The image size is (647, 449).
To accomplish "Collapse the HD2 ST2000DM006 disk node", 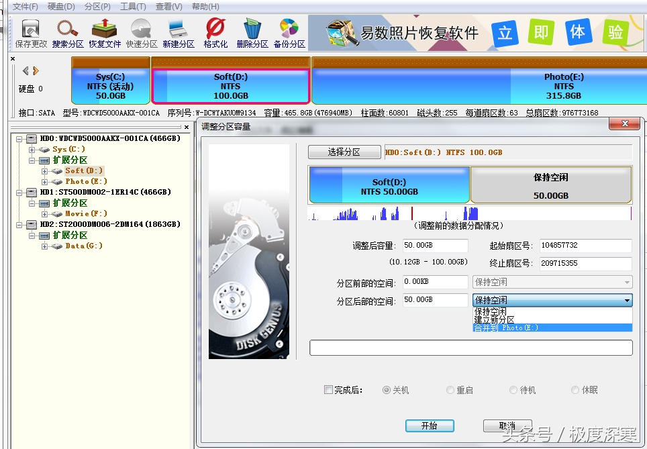I will [19, 225].
